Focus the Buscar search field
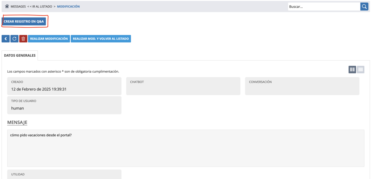Screen dimensions: 374x179 click(324, 7)
